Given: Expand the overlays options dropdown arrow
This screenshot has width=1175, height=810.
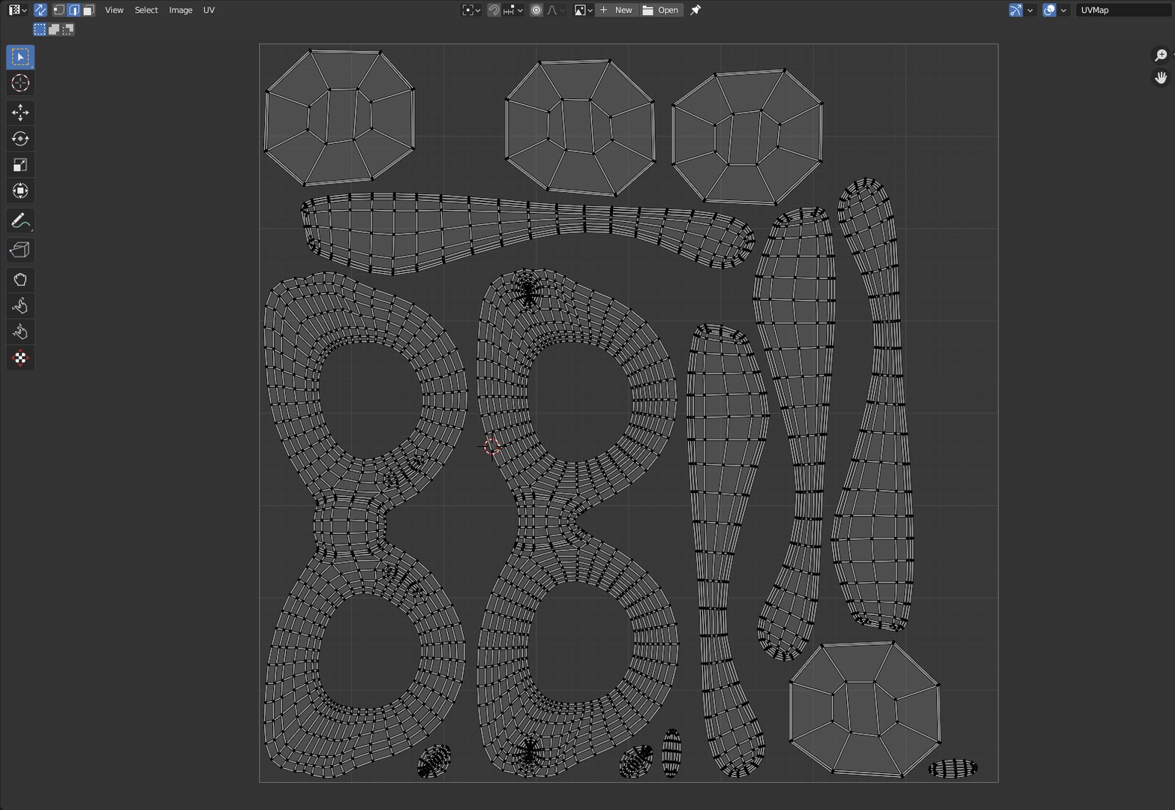Looking at the screenshot, I should (x=1063, y=10).
